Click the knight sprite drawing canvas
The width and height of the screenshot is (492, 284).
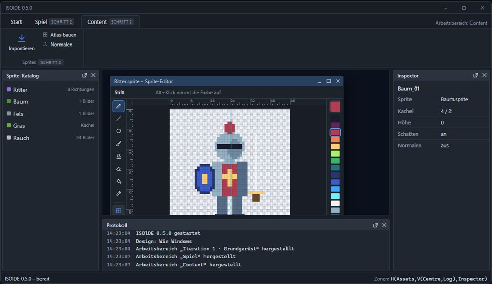(x=230, y=162)
